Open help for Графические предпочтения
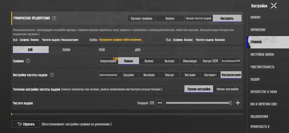The width and height of the screenshot is (289, 133). [x=54, y=18]
